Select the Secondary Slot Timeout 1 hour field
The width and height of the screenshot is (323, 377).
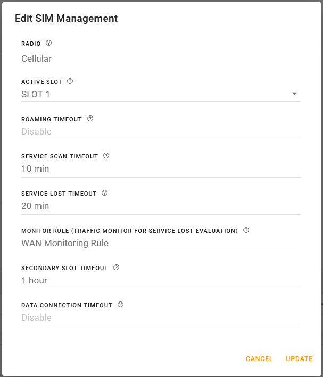(160, 280)
